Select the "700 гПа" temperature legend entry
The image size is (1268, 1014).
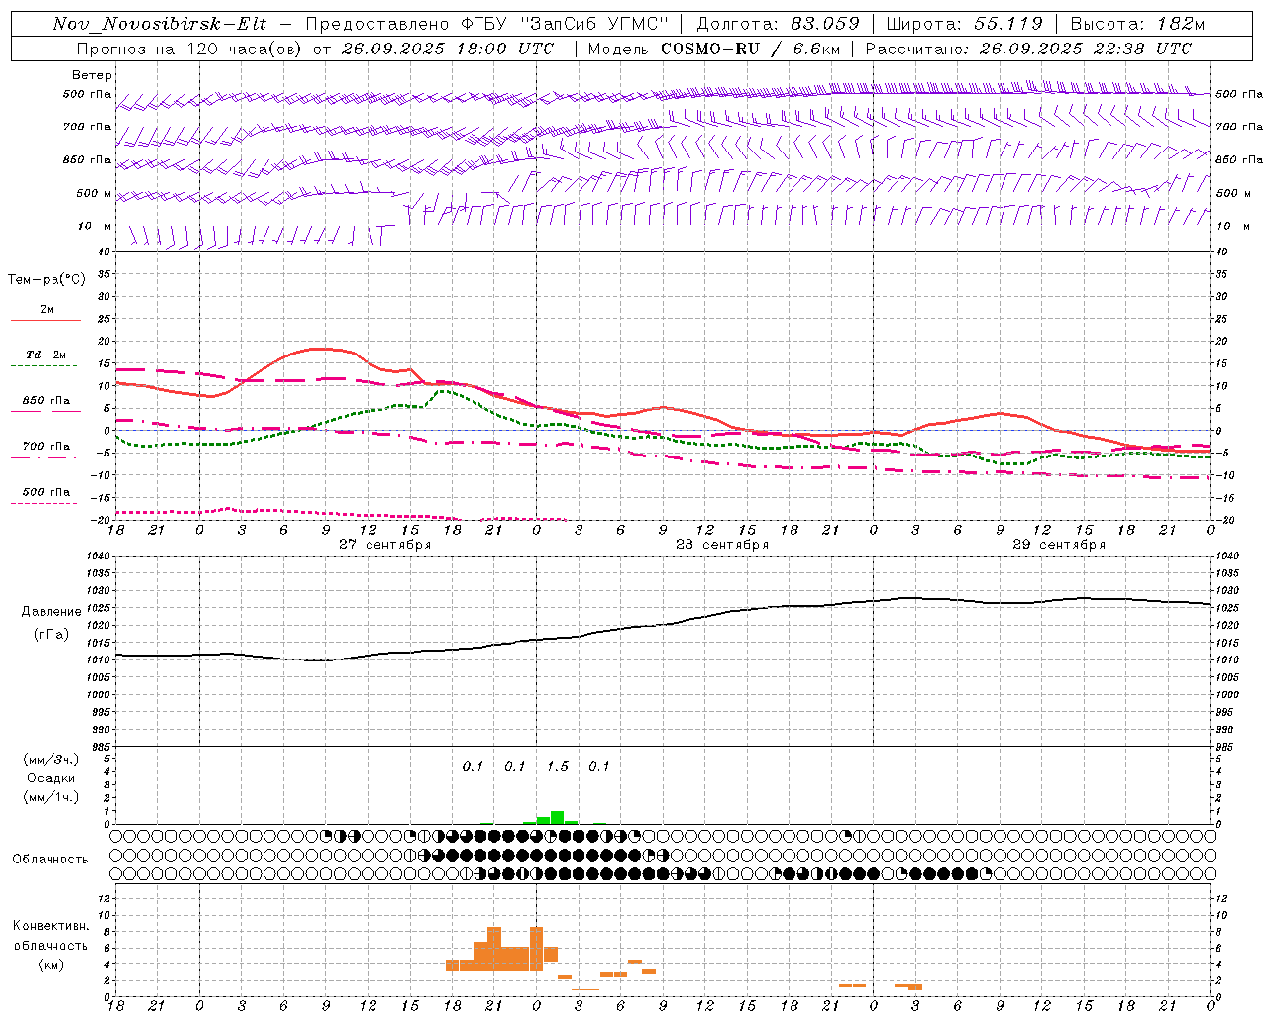click(x=47, y=446)
